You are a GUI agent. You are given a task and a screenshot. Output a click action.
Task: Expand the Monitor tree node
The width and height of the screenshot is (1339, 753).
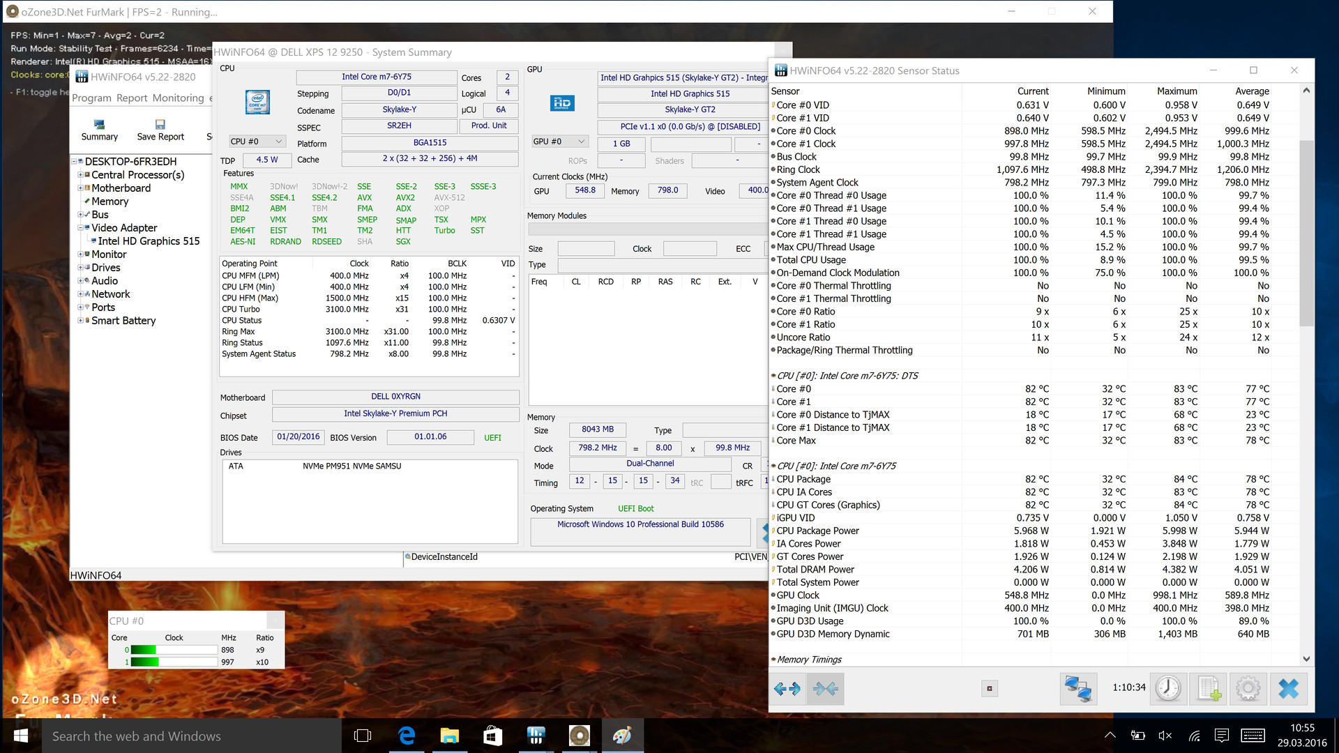coord(80,254)
